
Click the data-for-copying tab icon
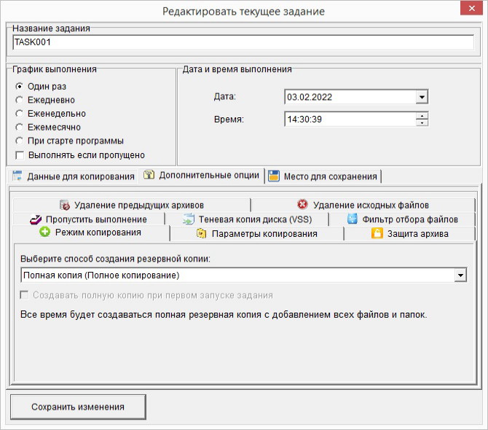(x=17, y=176)
